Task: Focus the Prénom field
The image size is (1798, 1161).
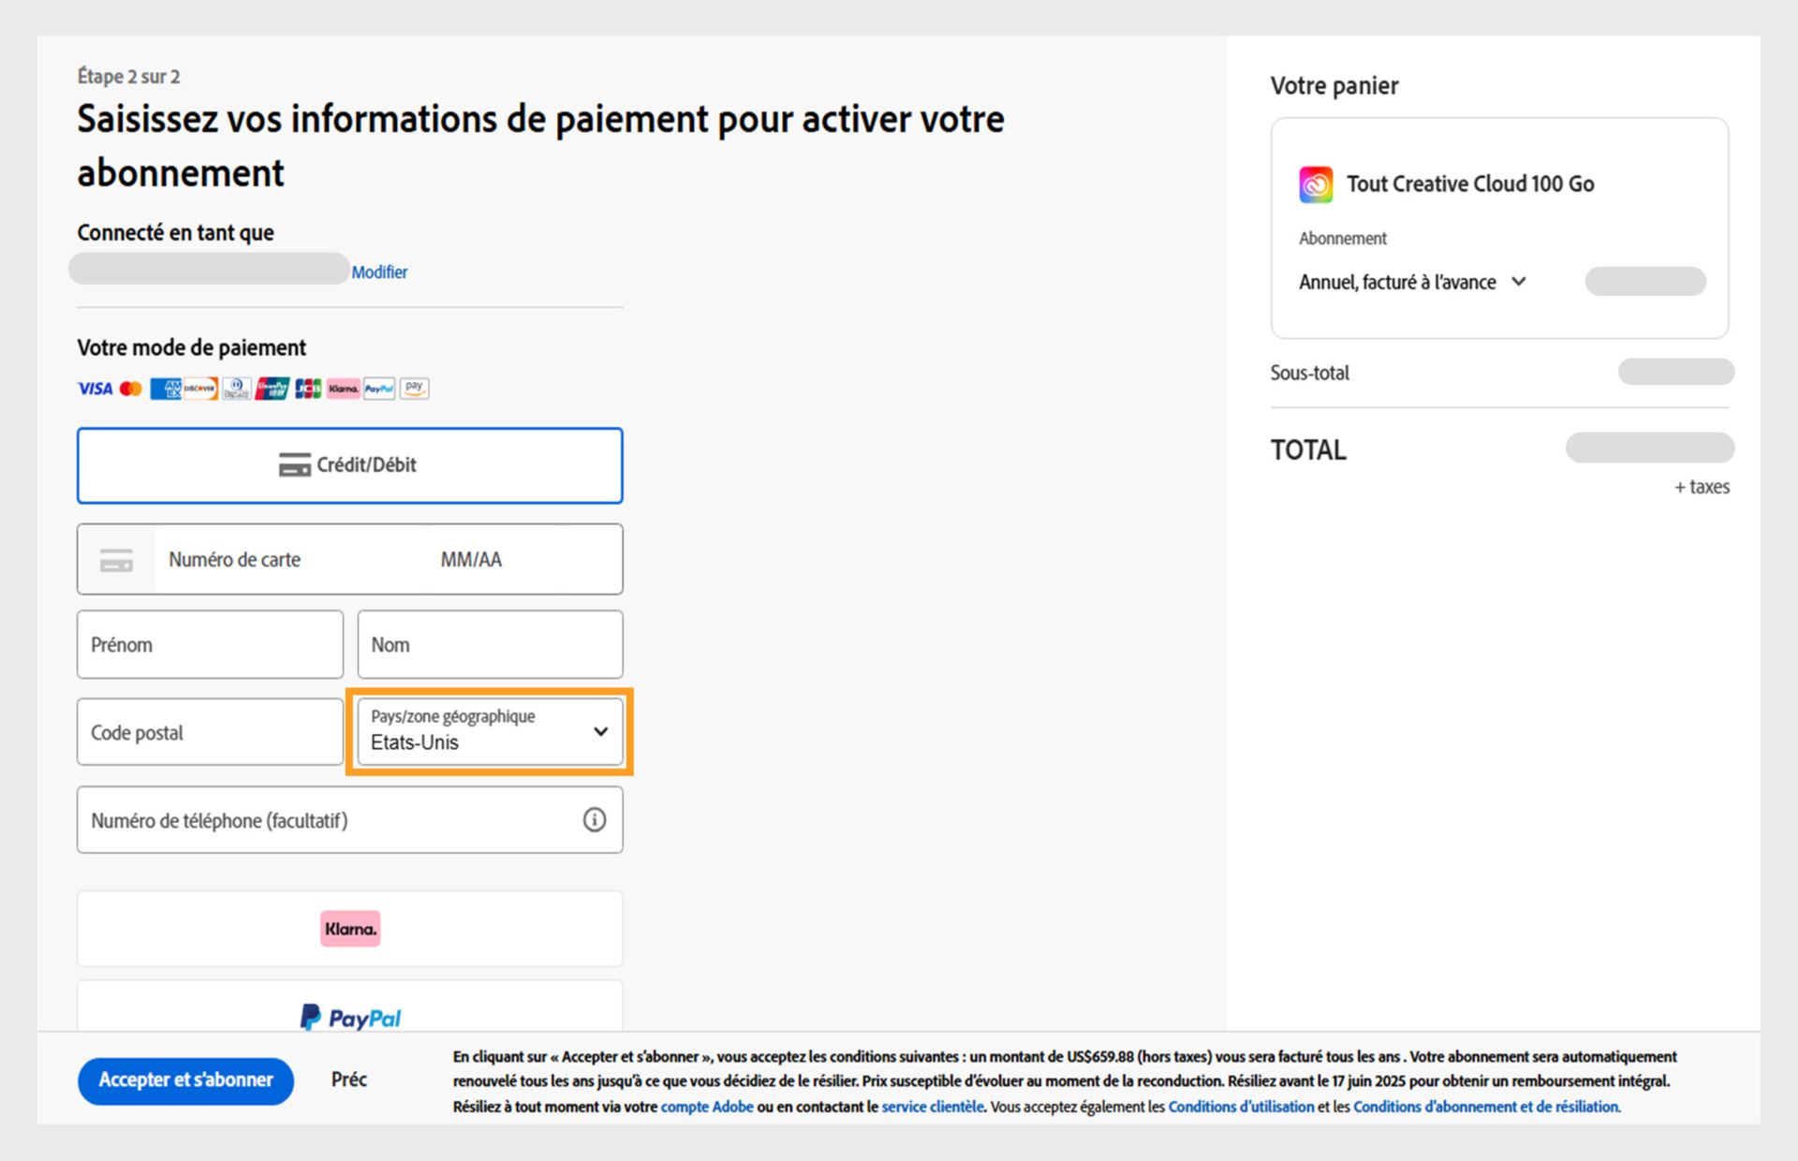Action: [210, 644]
